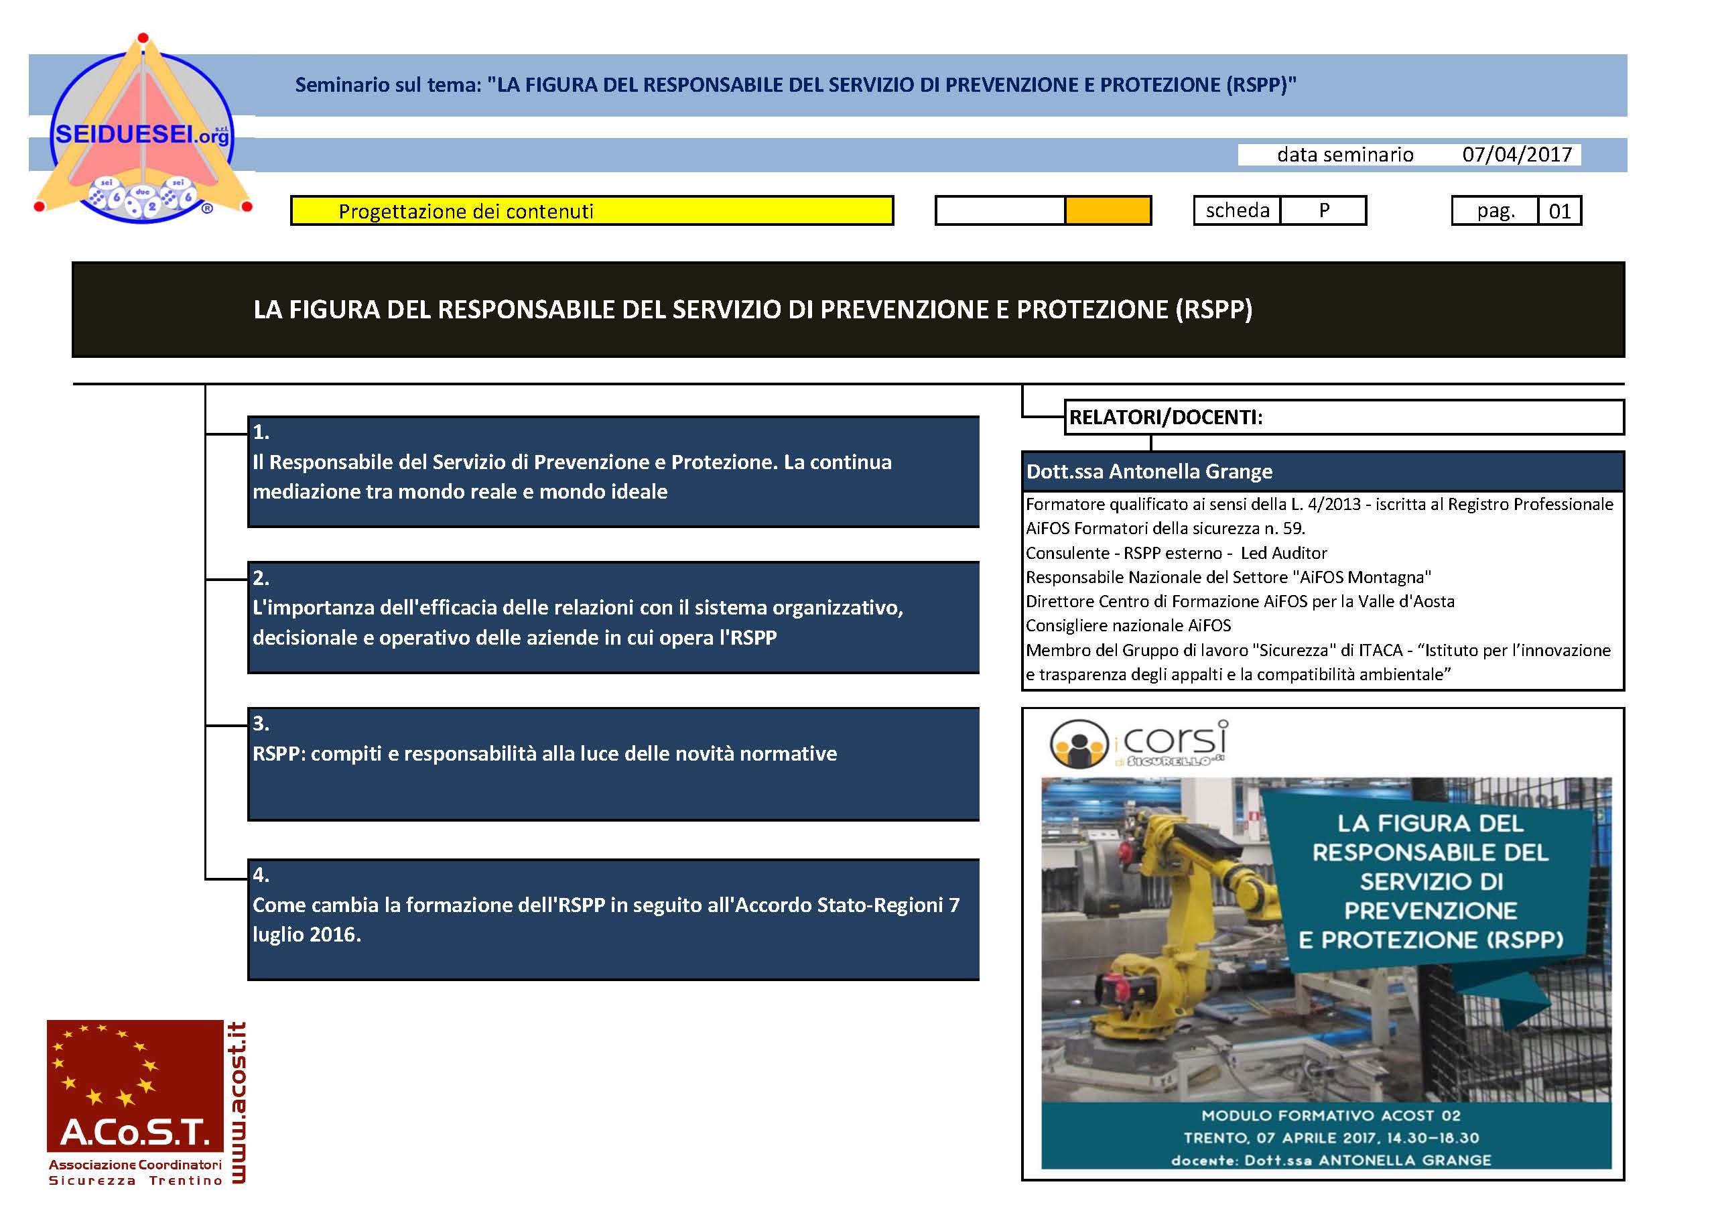Select topic box 2 'L'importanza dell'efficacia delle relazioni'
Screen dimensions: 1724x1219
coord(614,617)
